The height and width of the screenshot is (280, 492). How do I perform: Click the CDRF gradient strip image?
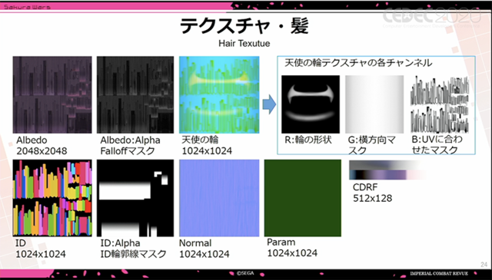pyautogui.click(x=387, y=170)
